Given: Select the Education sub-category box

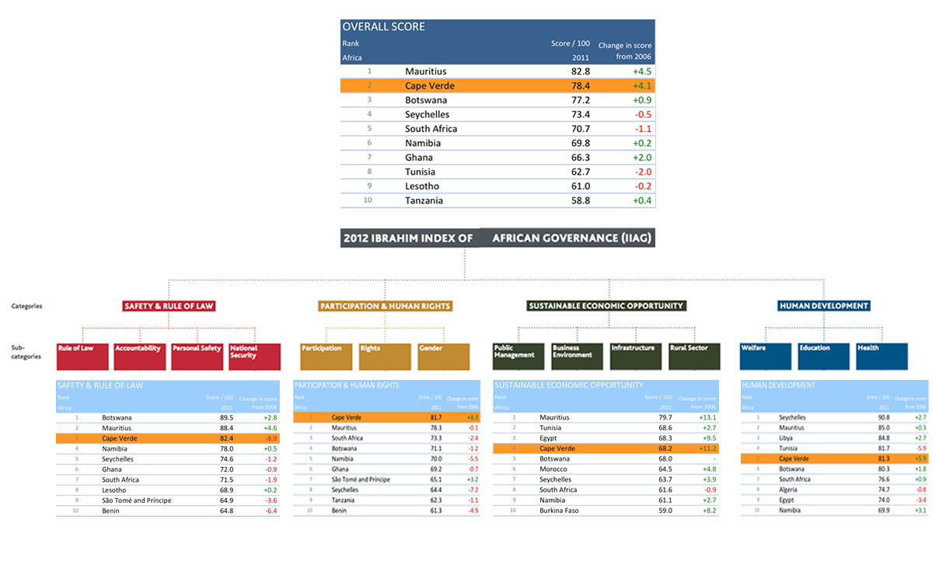Looking at the screenshot, I should coord(824,356).
